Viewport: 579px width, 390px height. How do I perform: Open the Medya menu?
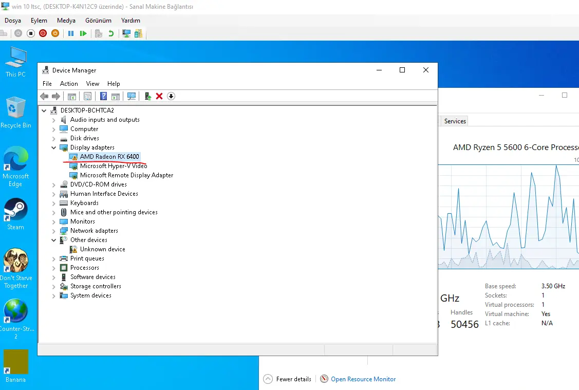pyautogui.click(x=66, y=21)
